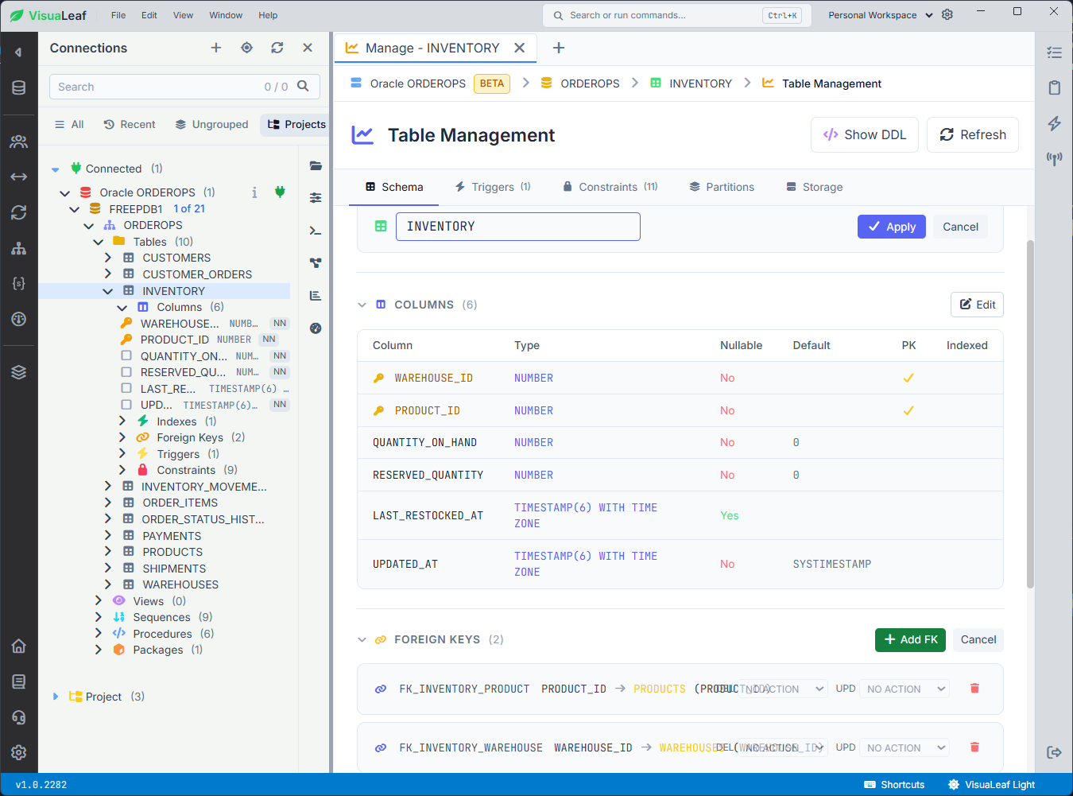Switch to the Triggers tab
This screenshot has width=1073, height=796.
[493, 187]
